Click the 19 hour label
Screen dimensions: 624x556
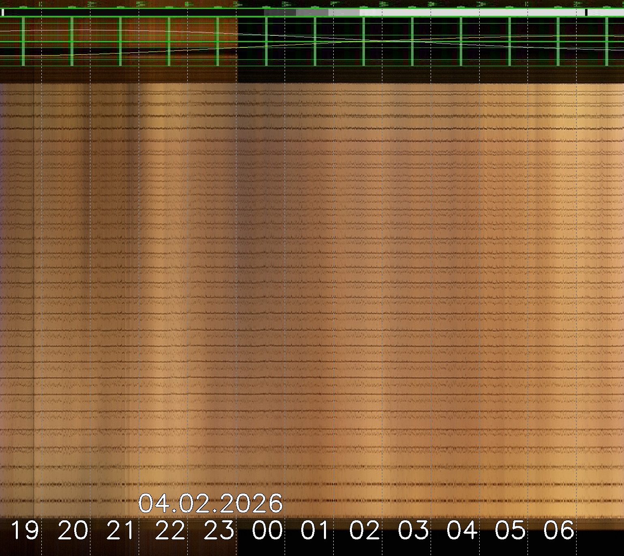point(24,530)
